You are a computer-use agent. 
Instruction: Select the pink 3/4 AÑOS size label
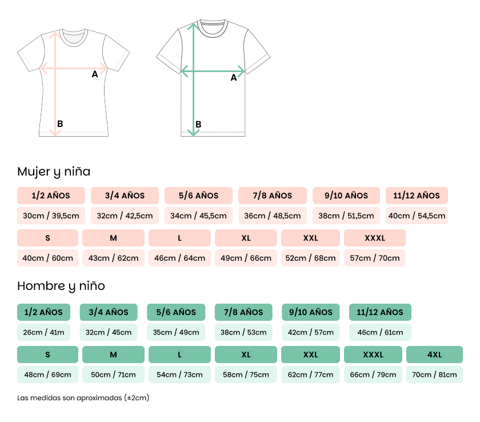coord(125,196)
